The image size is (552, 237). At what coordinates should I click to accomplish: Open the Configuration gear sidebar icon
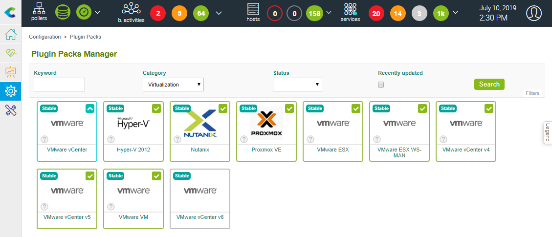point(11,91)
